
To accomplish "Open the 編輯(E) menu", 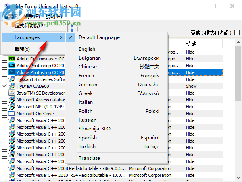I will click(x=32, y=16).
